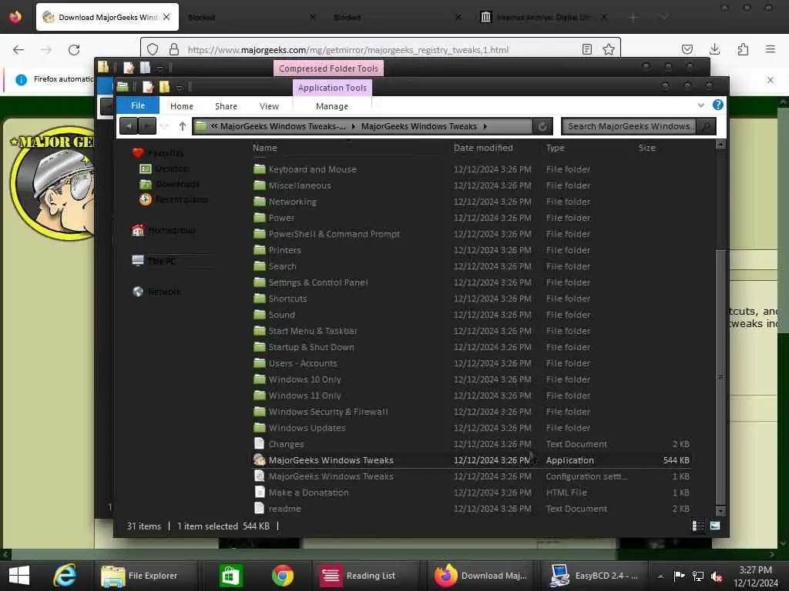Open recent locations dropdown arrow
Image resolution: width=789 pixels, height=591 pixels.
pos(165,126)
